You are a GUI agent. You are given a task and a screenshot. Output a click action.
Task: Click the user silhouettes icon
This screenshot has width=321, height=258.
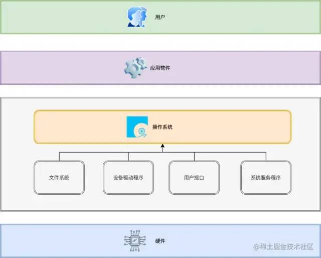click(x=136, y=17)
